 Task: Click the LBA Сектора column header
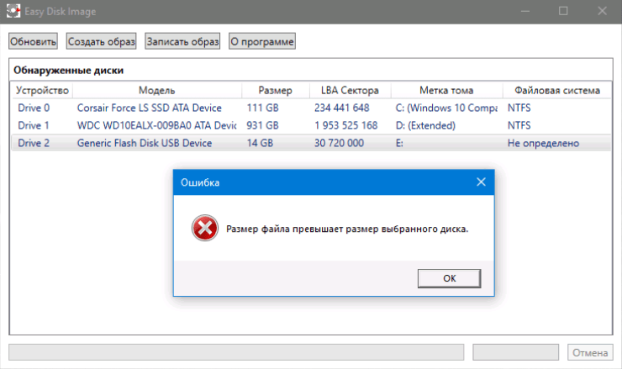(350, 91)
